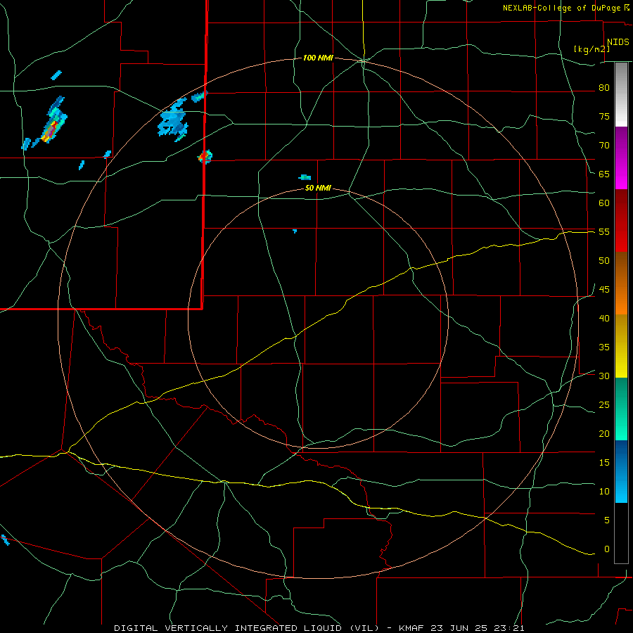Click the scale value 25
633x633 pixels.
pos(604,405)
